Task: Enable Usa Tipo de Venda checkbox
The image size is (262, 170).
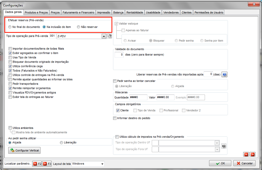Action: point(10,57)
